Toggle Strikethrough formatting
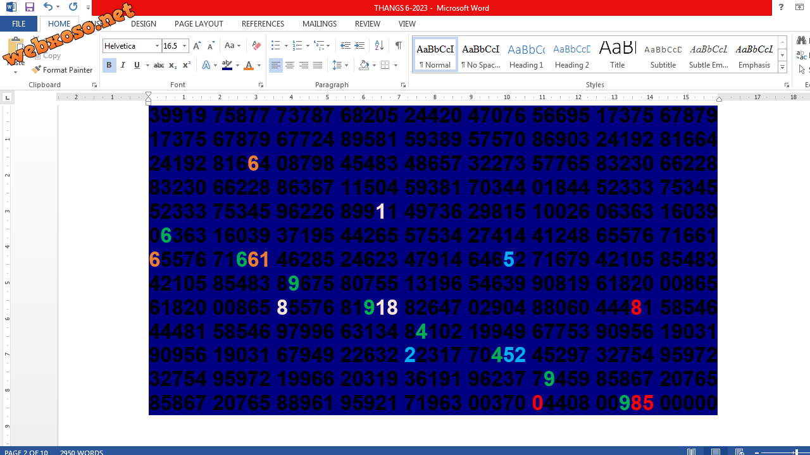The image size is (810, 455). pyautogui.click(x=159, y=65)
